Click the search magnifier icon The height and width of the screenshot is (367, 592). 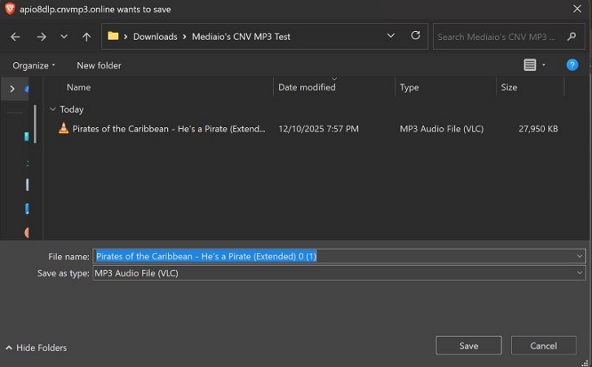coord(572,36)
